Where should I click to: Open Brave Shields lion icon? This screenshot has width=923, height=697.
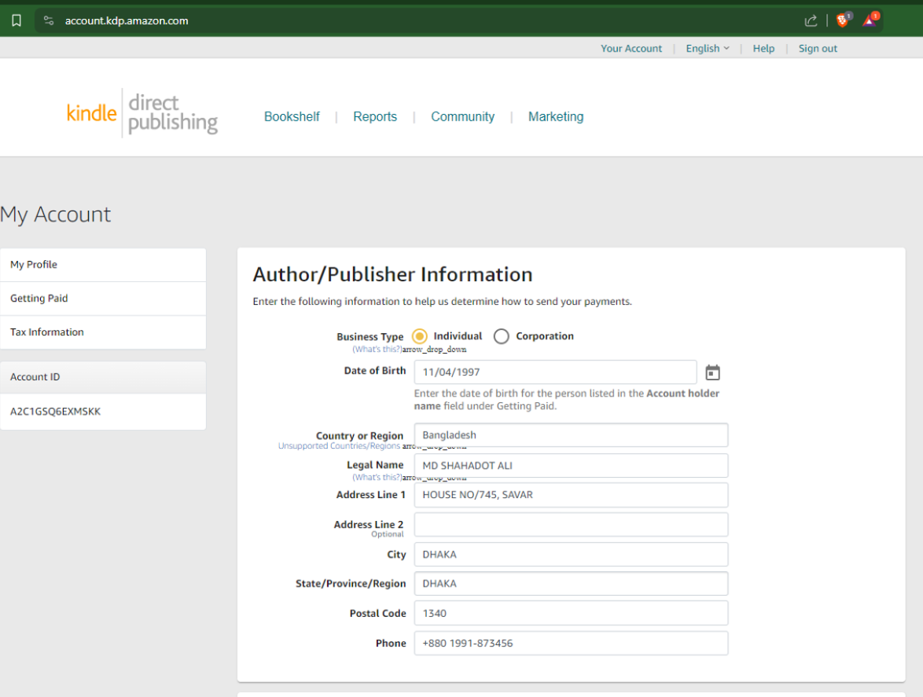(844, 20)
